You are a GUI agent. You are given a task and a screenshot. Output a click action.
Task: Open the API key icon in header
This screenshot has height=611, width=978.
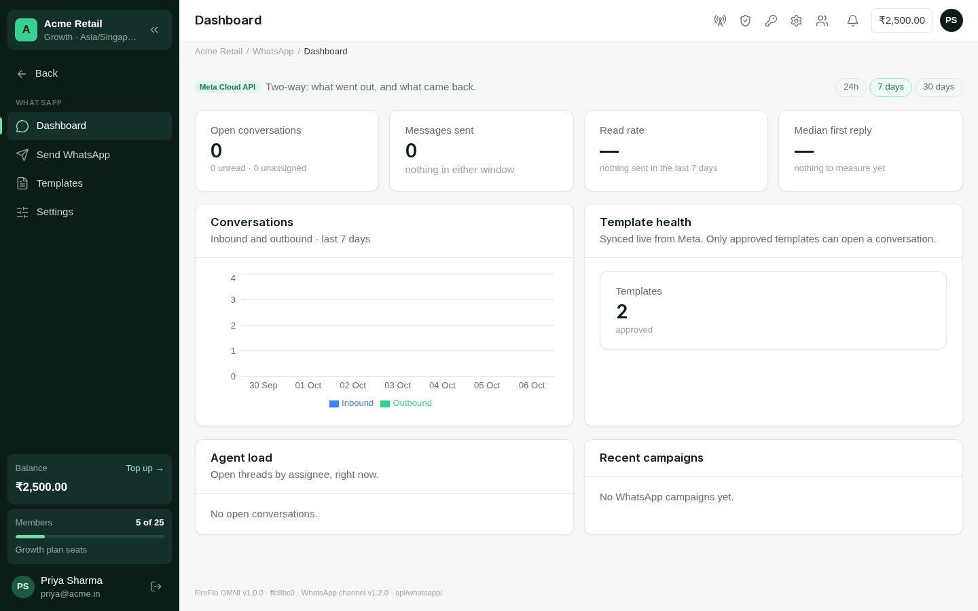[x=771, y=20]
